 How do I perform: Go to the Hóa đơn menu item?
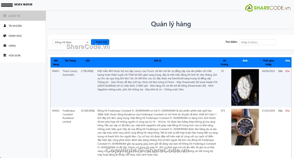tap(14, 56)
